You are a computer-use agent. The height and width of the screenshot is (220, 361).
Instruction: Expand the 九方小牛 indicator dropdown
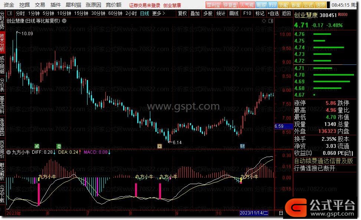click(x=9, y=152)
